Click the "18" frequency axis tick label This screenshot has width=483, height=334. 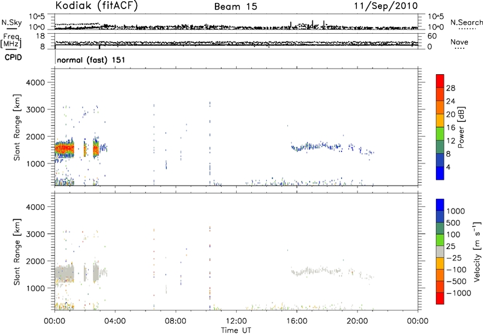40,36
